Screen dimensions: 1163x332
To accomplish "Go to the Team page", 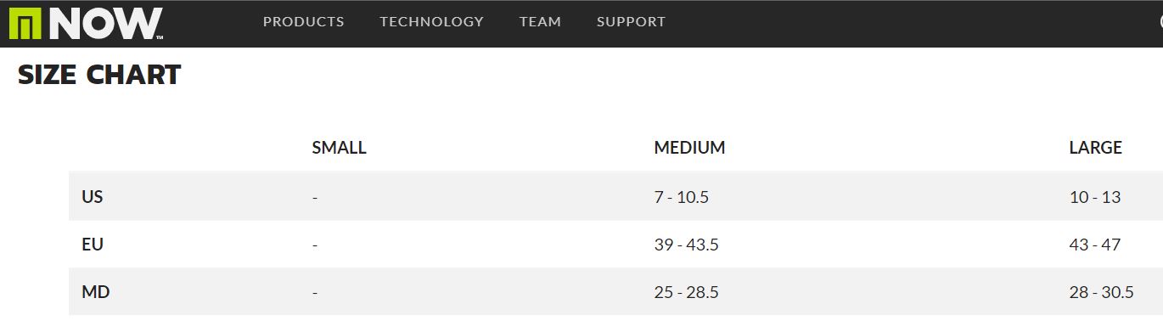I will tap(540, 22).
